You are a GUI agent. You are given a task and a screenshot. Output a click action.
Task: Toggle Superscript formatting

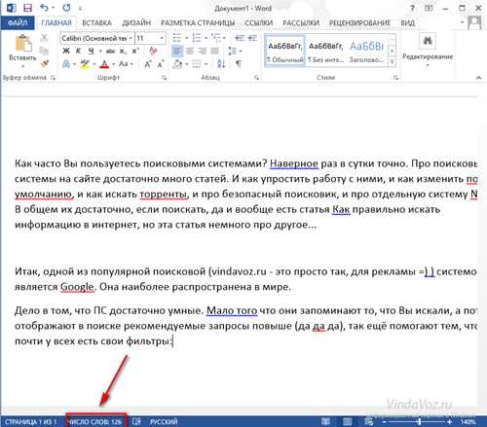pos(135,52)
